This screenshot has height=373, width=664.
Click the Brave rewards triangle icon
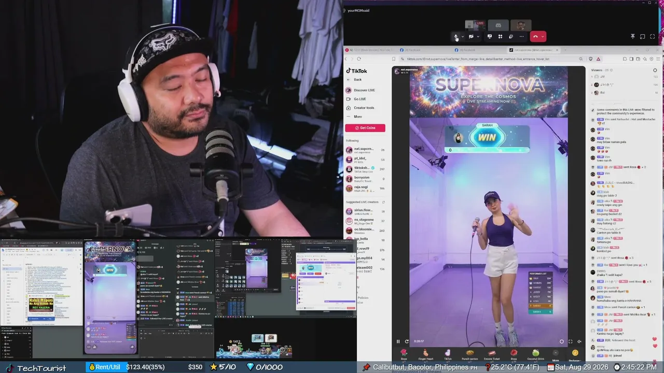tap(598, 59)
